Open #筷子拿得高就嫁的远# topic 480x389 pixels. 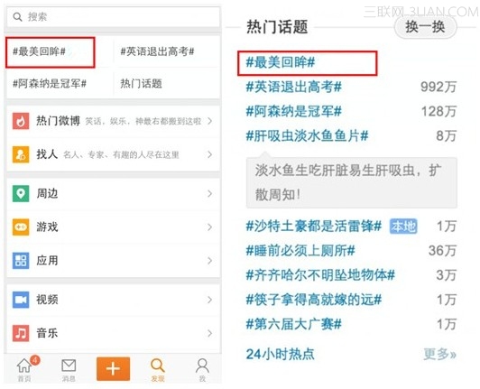tap(314, 300)
